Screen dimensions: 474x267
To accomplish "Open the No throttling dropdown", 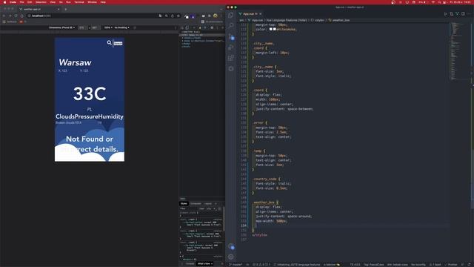I will [x=121, y=27].
